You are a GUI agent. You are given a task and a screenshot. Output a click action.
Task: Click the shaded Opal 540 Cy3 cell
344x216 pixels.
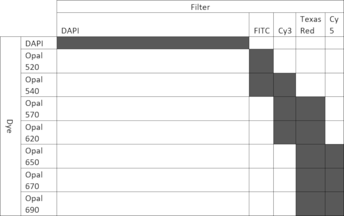[285, 85]
